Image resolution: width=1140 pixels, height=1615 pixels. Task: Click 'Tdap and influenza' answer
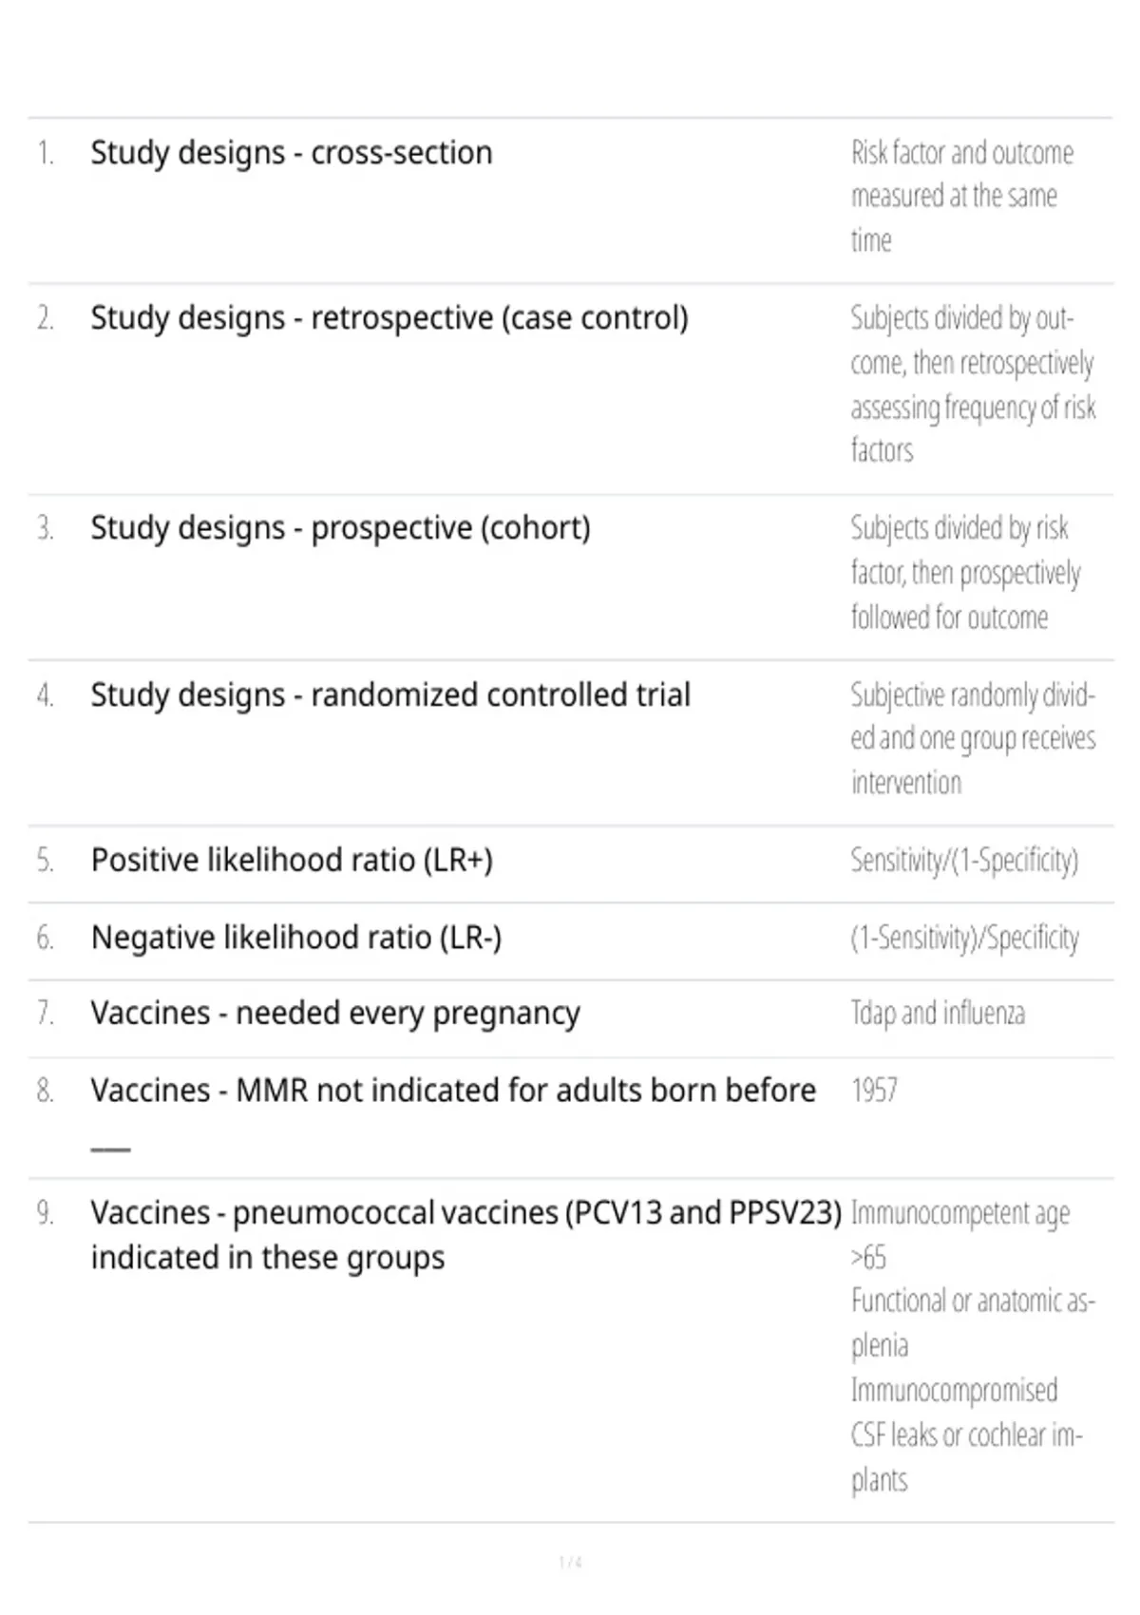coord(938,1014)
